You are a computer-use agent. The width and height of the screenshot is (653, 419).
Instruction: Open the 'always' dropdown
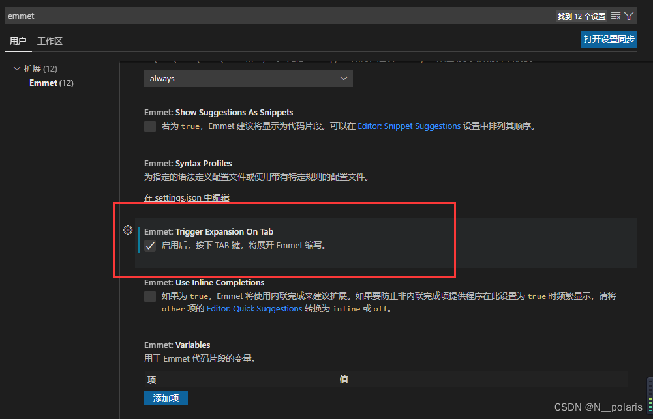(248, 78)
